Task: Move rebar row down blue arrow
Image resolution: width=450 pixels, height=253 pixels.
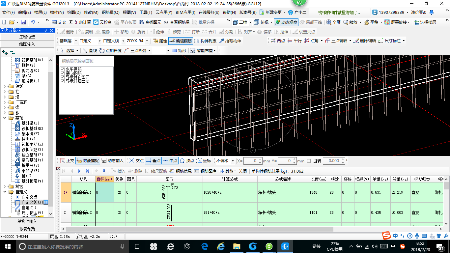Action: [x=104, y=171]
